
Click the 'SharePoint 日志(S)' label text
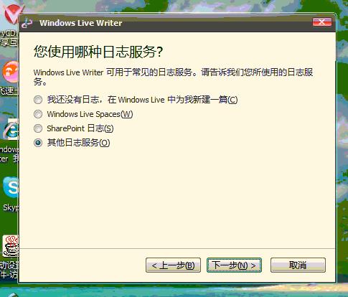point(80,128)
